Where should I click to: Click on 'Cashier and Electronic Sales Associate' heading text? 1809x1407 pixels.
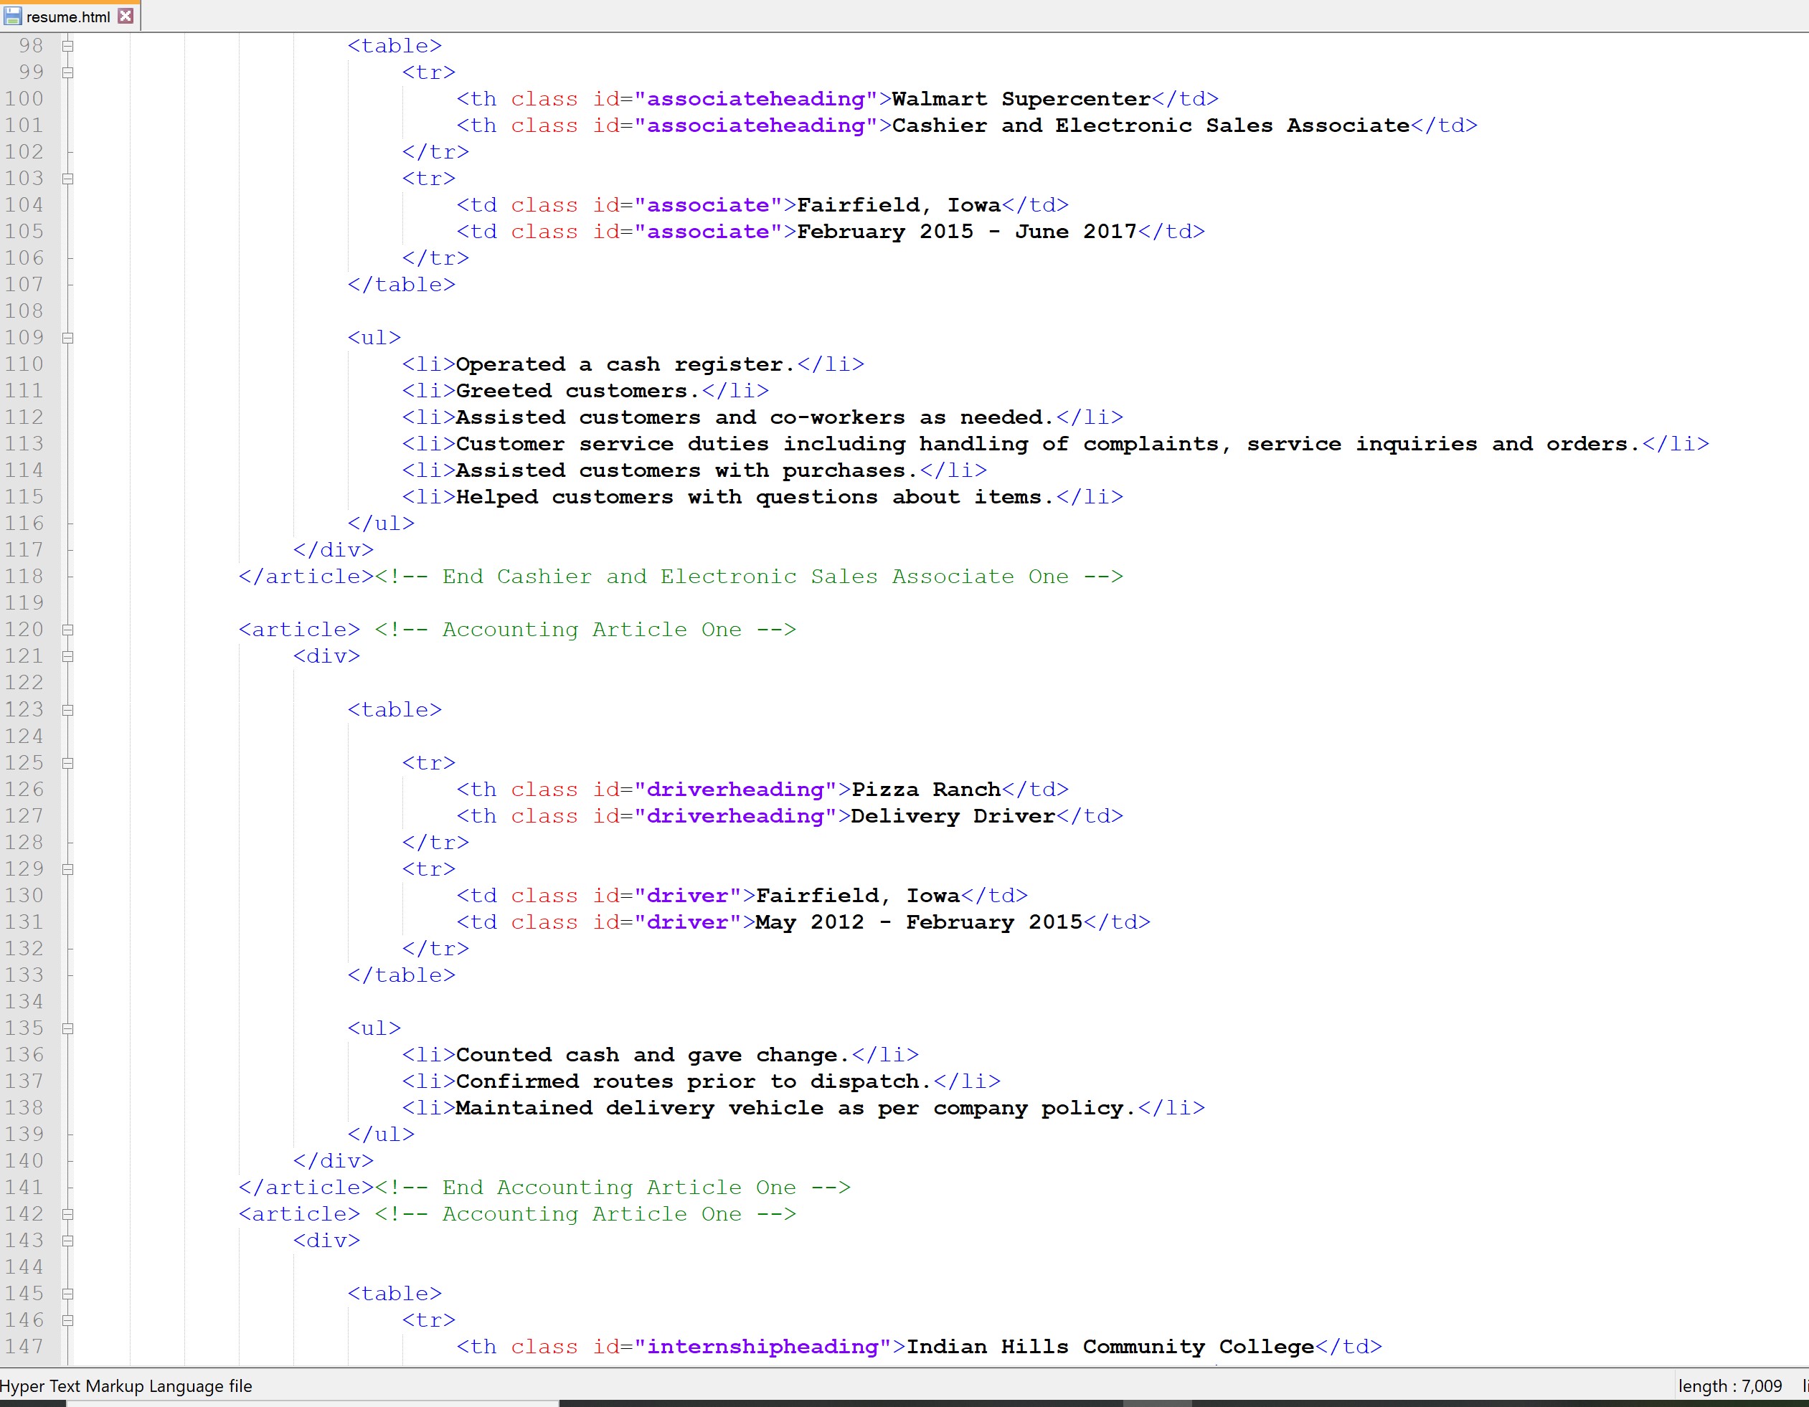coord(1151,126)
